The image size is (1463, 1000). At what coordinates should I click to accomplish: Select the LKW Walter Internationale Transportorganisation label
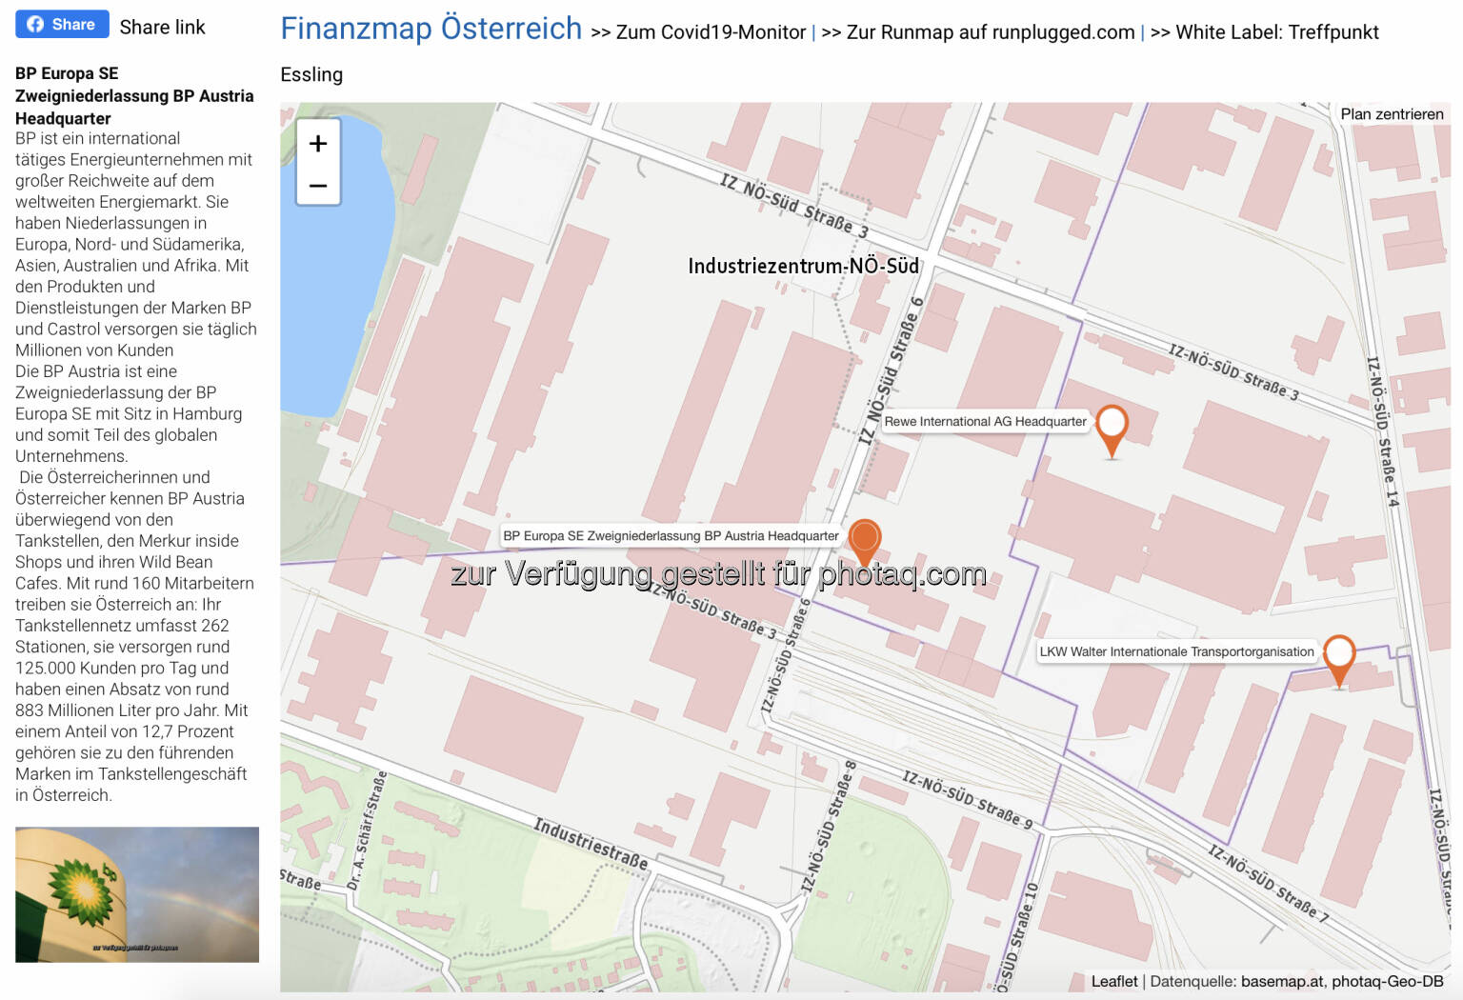point(1176,652)
